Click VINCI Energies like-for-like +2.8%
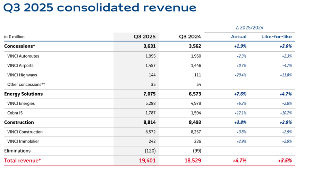 click(287, 103)
